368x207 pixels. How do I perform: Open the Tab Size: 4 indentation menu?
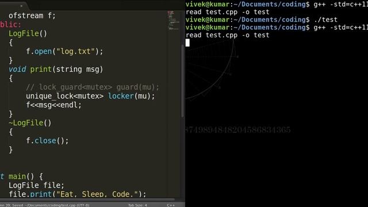tap(137, 205)
